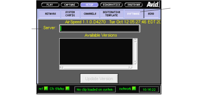This screenshot has height=95, width=202.
Task: Click the horizontal scrollbar left arrow
Action: [62, 67]
